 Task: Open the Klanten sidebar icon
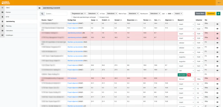pos(2,12)
